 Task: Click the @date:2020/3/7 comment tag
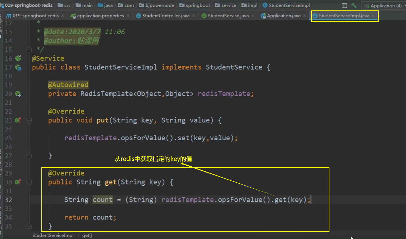[x=72, y=32]
